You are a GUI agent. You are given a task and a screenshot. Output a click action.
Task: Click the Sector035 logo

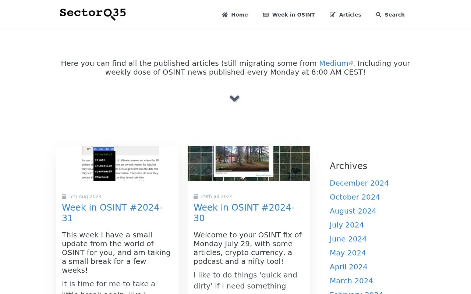(x=93, y=14)
